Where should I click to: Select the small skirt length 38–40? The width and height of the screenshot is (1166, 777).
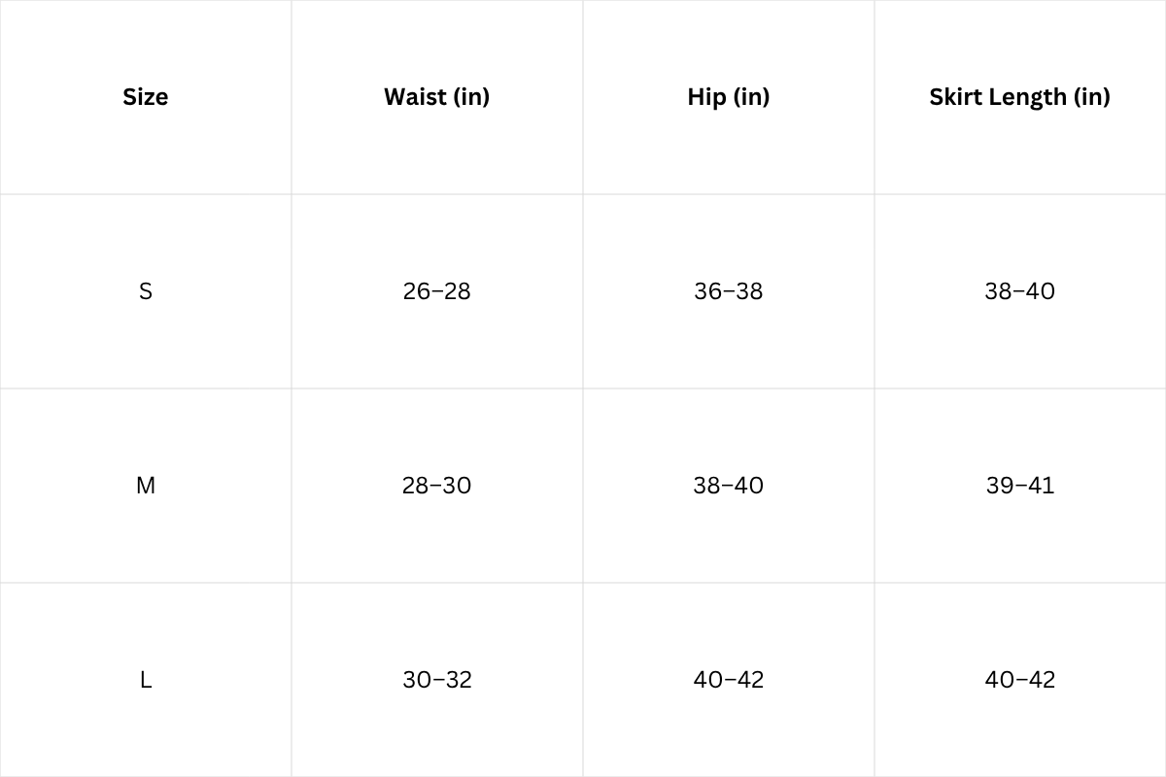[1019, 291]
